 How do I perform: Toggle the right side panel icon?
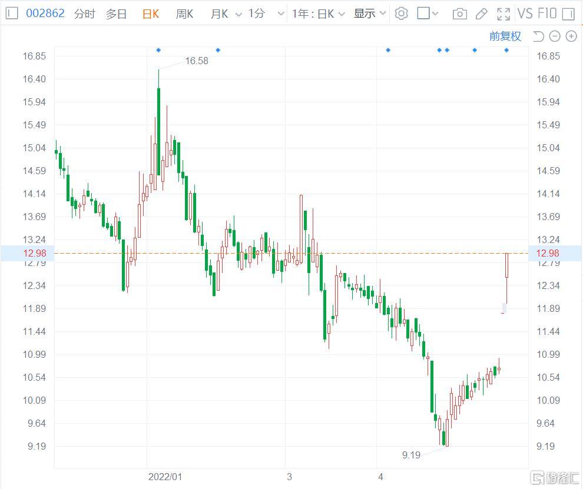pyautogui.click(x=568, y=14)
